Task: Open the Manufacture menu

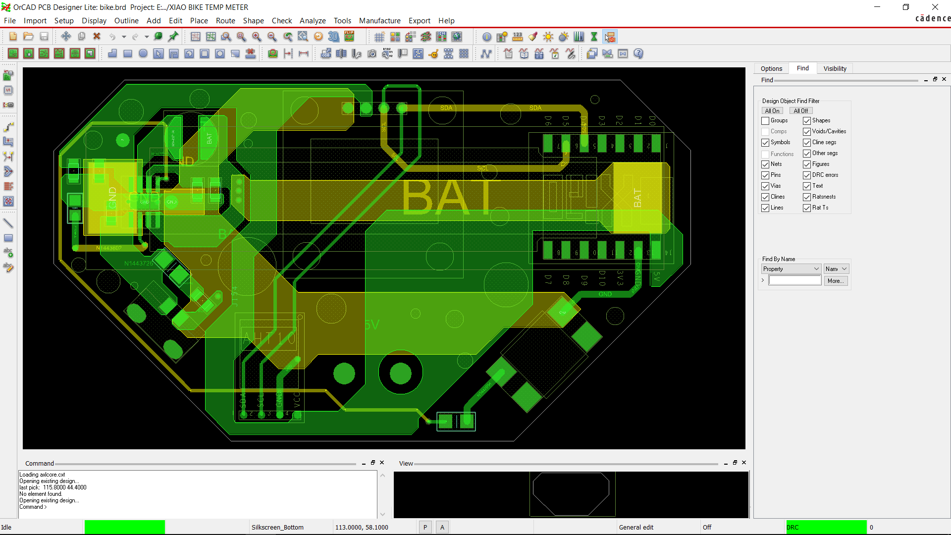Action: click(x=380, y=21)
